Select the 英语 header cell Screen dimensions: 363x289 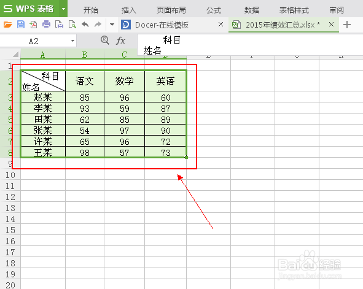point(165,81)
